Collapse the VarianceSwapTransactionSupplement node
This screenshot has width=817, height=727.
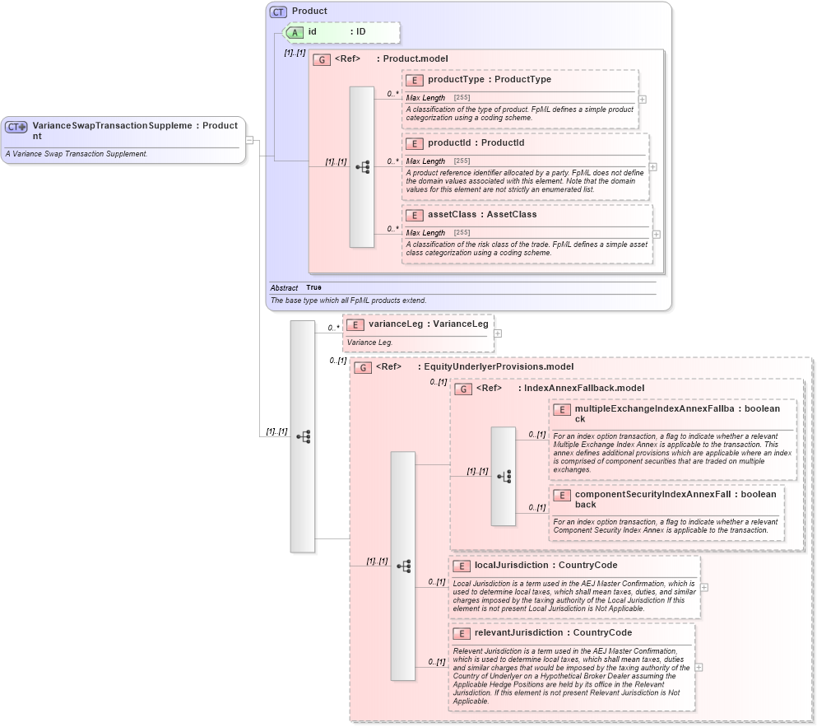(249, 140)
